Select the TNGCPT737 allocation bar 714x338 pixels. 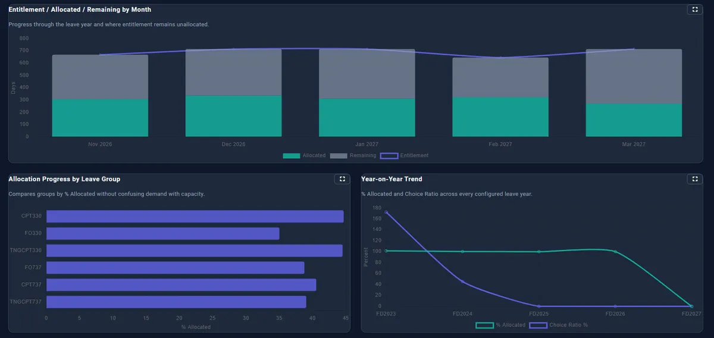coord(176,302)
